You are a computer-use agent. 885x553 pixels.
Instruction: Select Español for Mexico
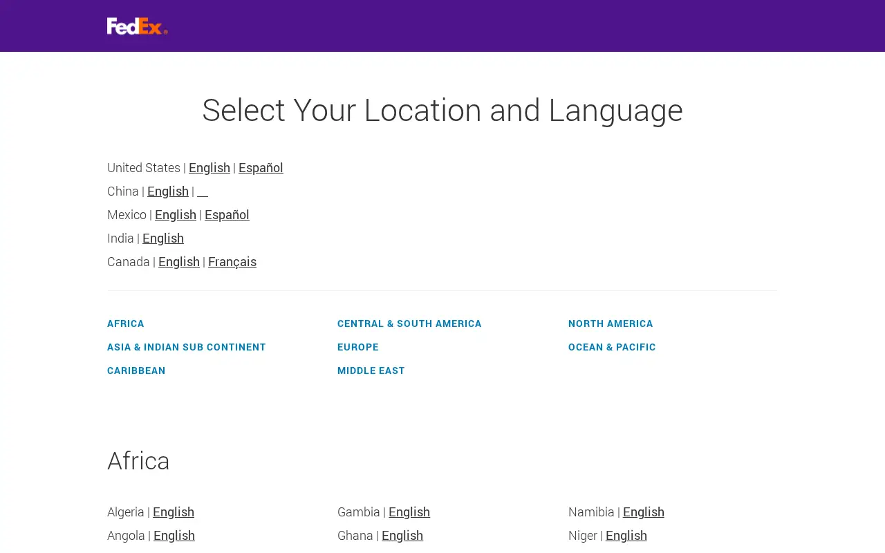tap(227, 214)
